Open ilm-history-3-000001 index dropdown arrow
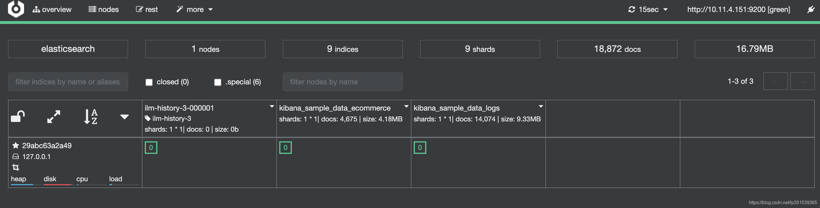This screenshot has width=820, height=208. 272,107
